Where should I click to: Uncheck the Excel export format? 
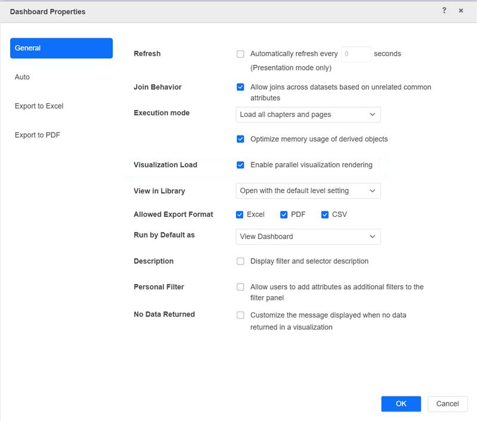pyautogui.click(x=240, y=214)
